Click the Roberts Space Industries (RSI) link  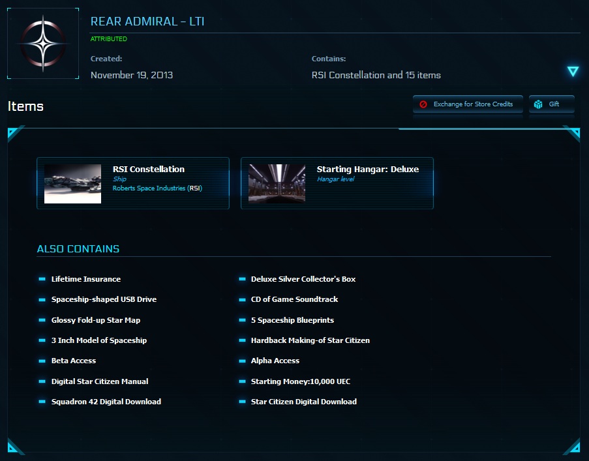pos(157,188)
